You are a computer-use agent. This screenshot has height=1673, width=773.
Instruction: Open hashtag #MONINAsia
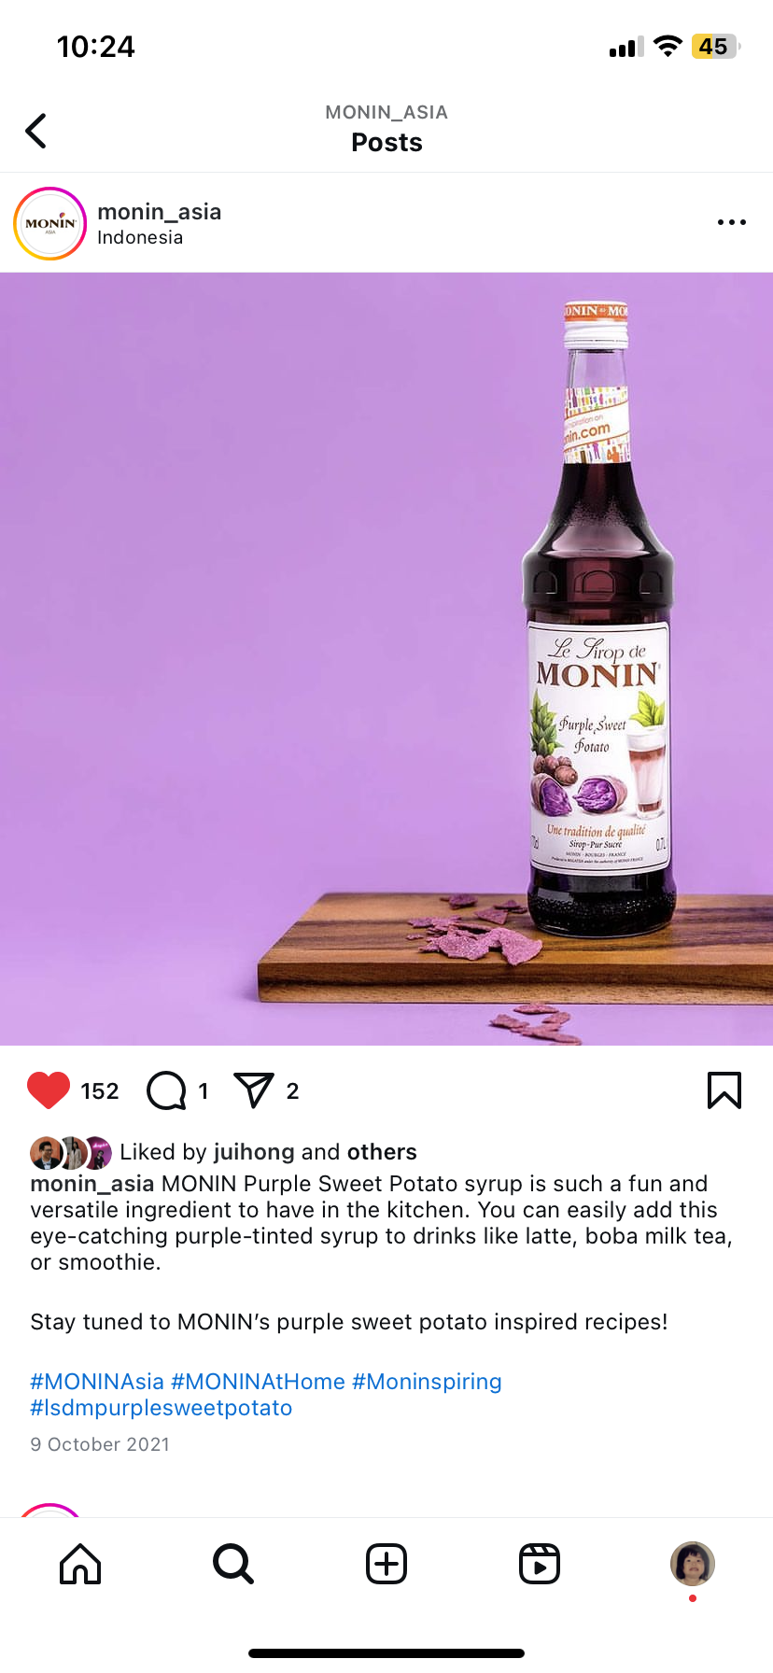97,1382
